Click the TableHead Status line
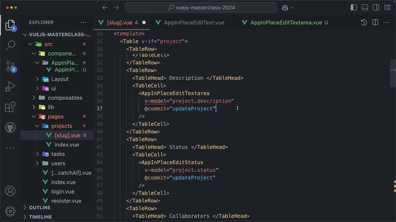 click(x=180, y=147)
